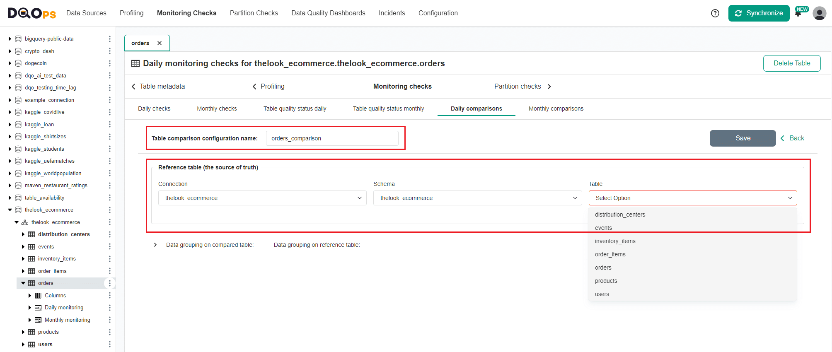This screenshot has height=352, width=832.
Task: Switch to Monthly checks tab
Action: [217, 108]
